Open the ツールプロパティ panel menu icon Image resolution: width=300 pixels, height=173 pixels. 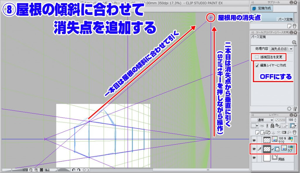pyautogui.click(x=253, y=32)
